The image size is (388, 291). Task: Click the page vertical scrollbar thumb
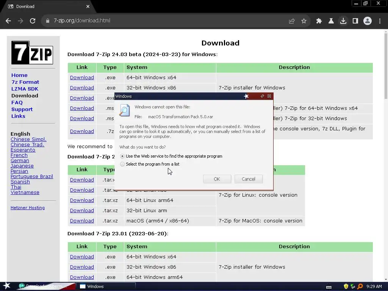[x=386, y=66]
